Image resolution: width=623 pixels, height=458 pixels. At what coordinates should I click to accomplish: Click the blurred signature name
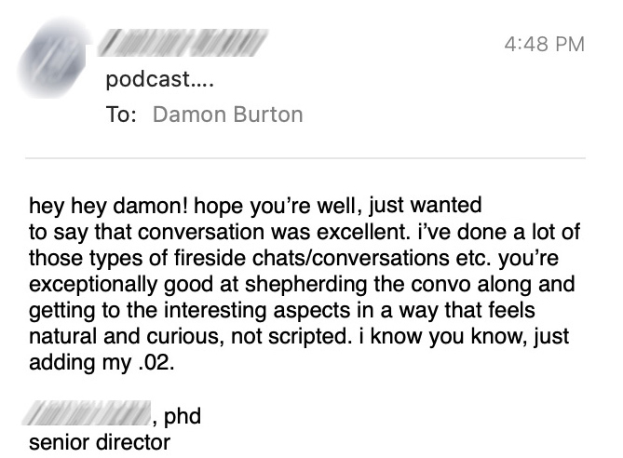click(x=87, y=413)
